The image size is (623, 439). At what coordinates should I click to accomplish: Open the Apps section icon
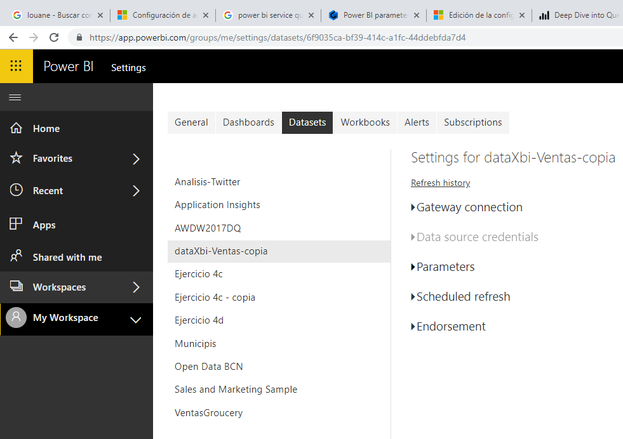click(15, 224)
